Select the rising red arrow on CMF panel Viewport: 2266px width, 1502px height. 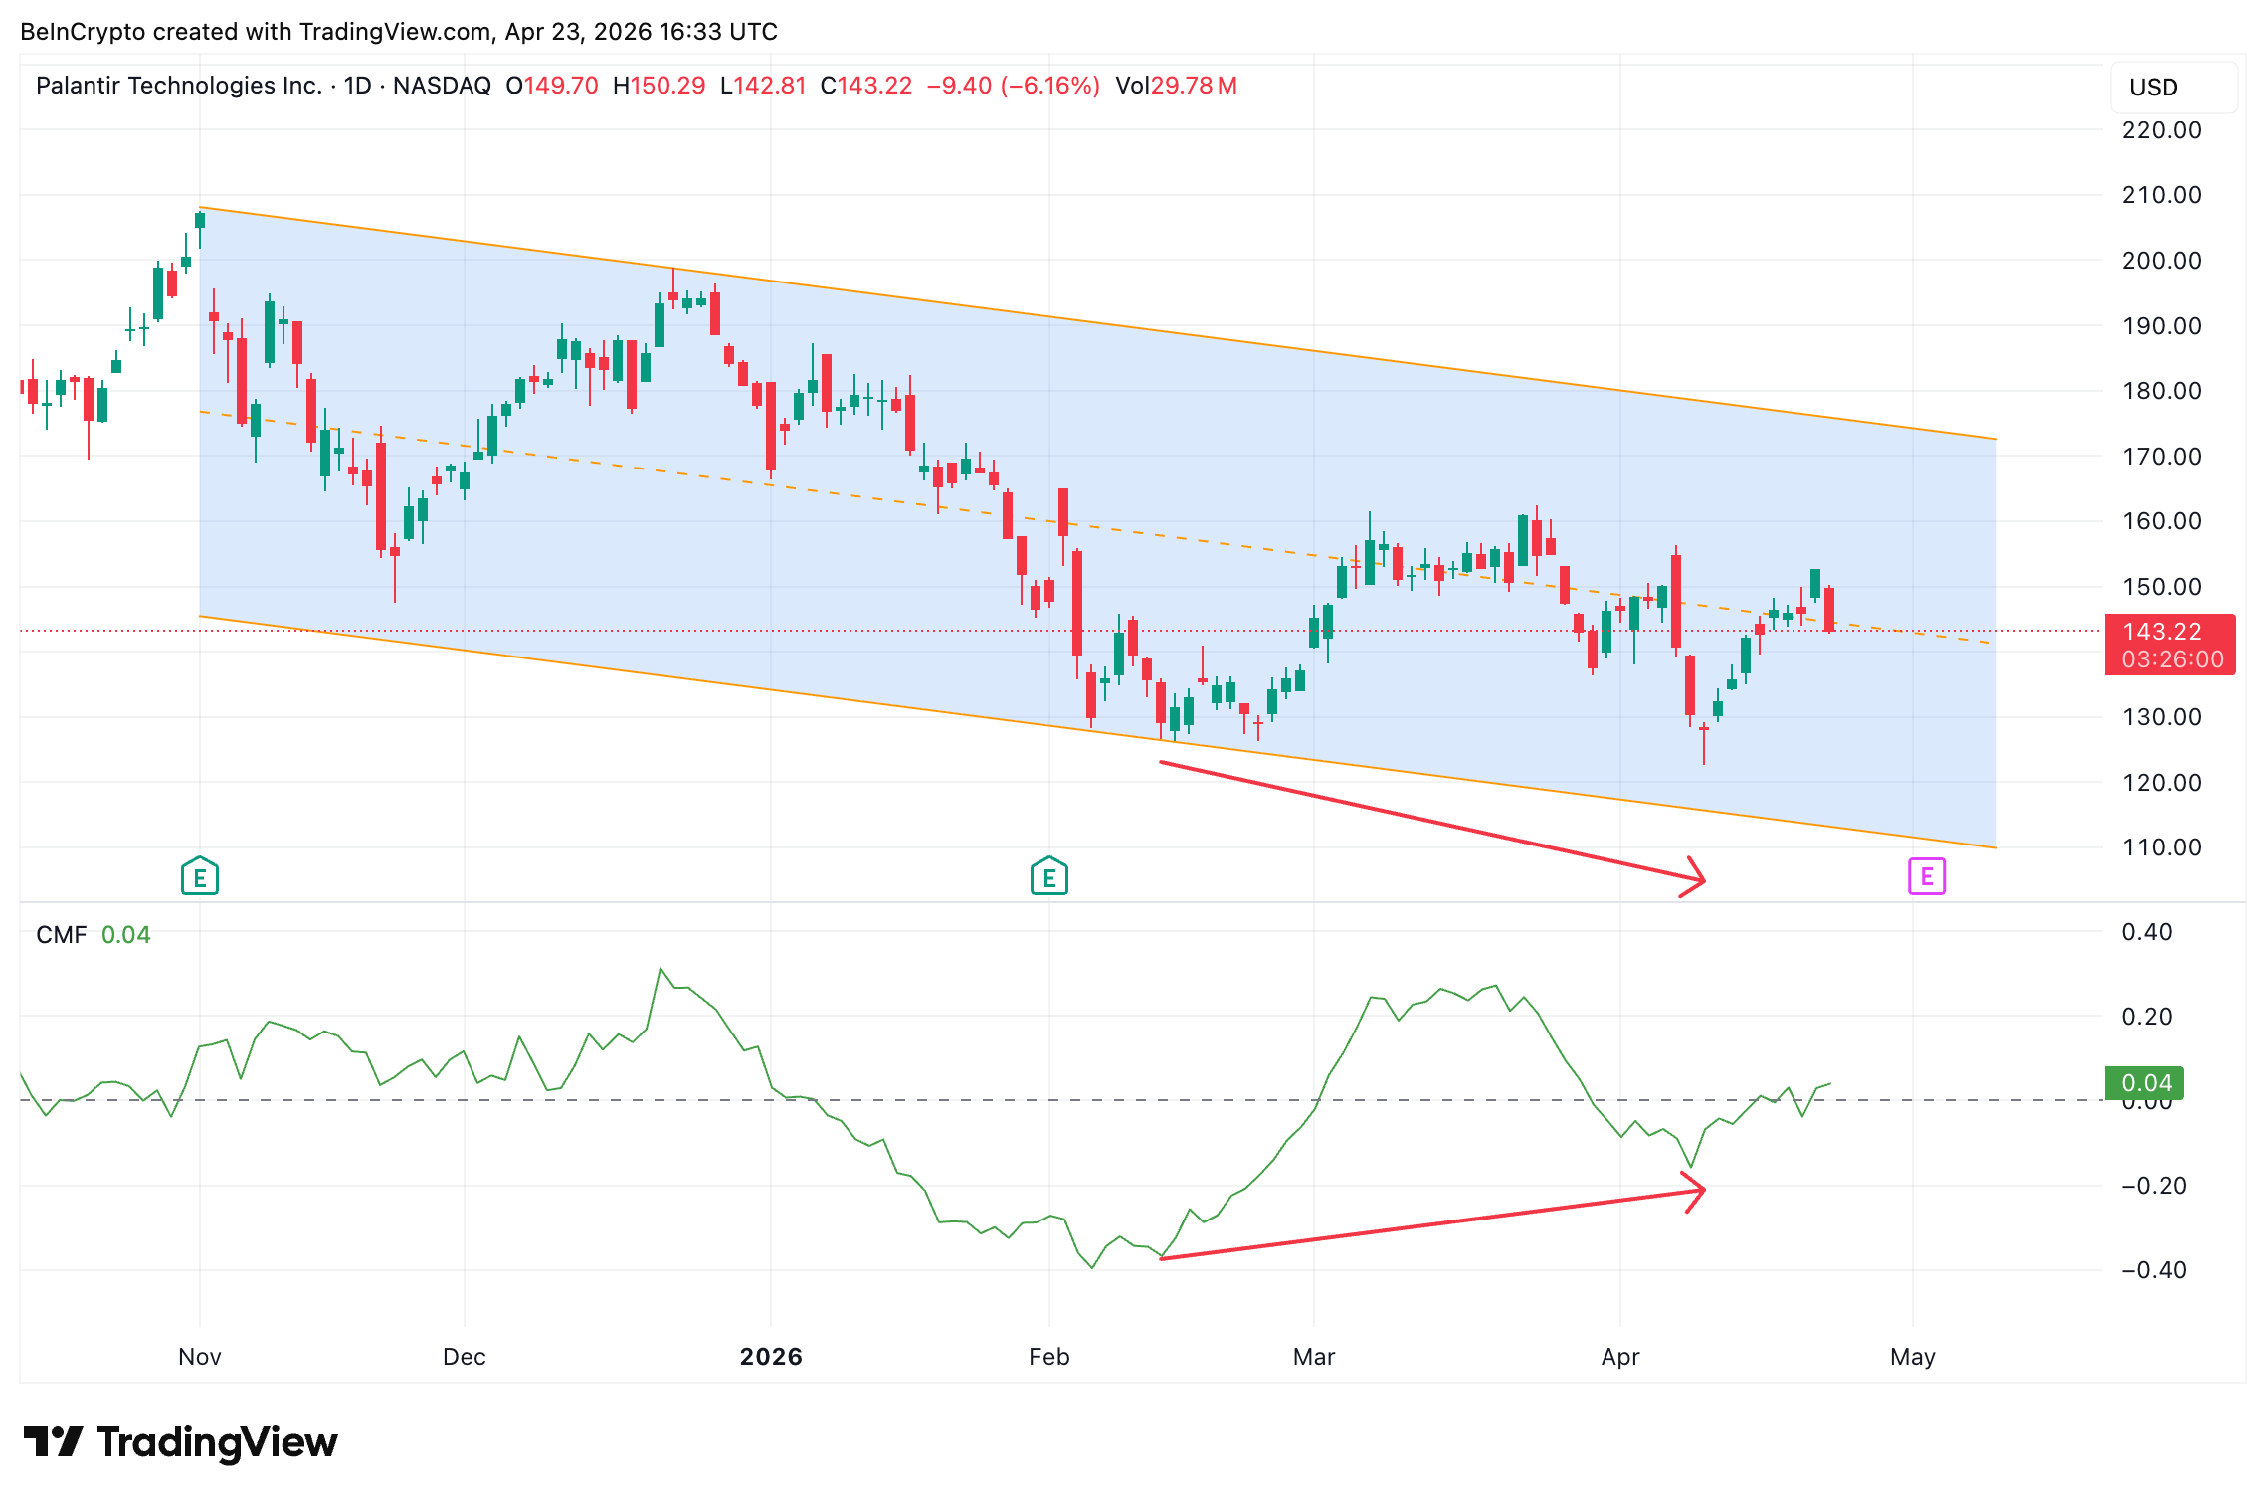point(1432,1225)
